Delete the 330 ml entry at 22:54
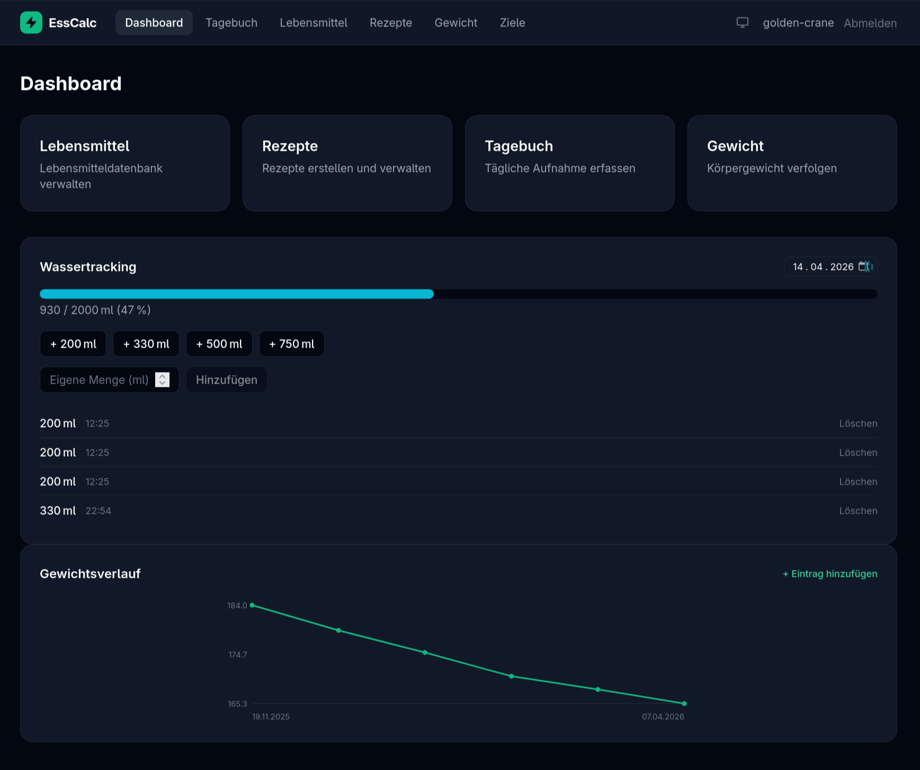 click(858, 511)
